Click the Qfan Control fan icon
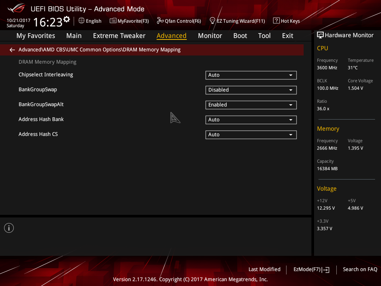This screenshot has height=286, width=381. (160, 21)
